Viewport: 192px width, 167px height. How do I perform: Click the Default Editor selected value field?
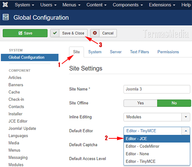click(153, 131)
